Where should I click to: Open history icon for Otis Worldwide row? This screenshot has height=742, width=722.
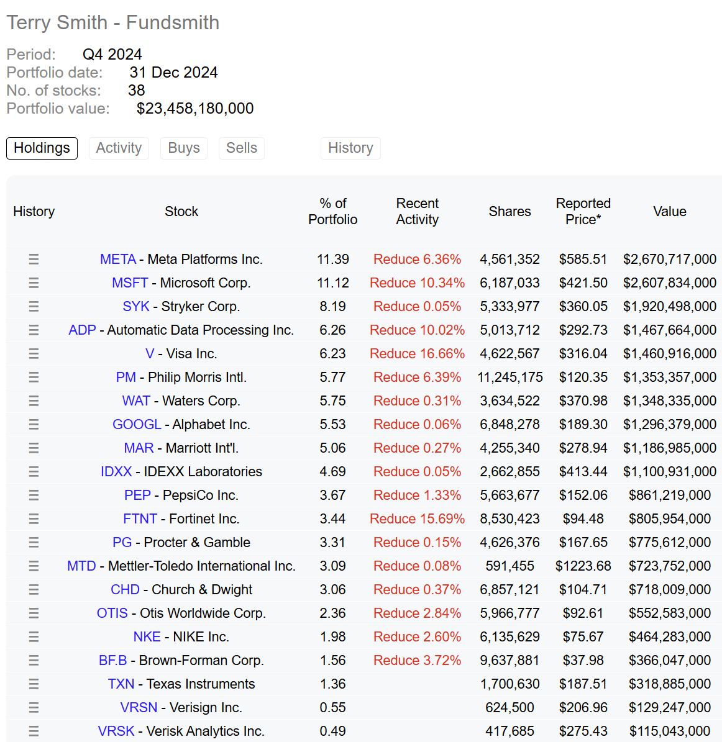click(34, 613)
